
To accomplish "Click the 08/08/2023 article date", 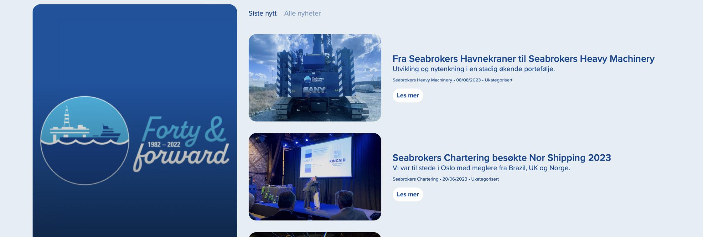I will click(468, 80).
